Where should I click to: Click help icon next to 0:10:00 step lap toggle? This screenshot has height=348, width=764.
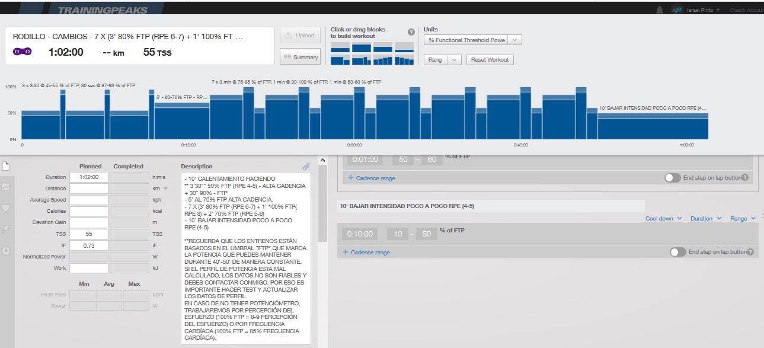click(750, 252)
